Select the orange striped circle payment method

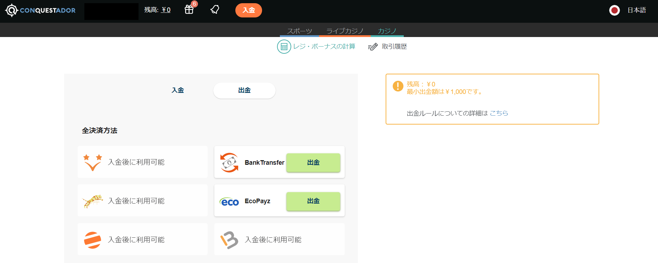click(93, 240)
